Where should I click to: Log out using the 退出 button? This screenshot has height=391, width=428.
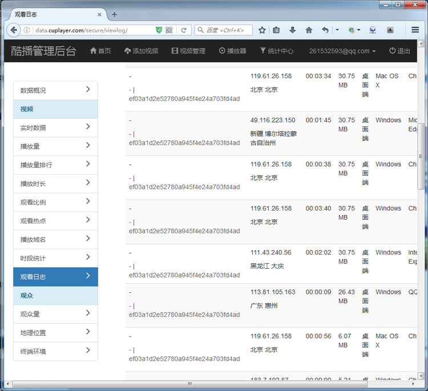399,51
